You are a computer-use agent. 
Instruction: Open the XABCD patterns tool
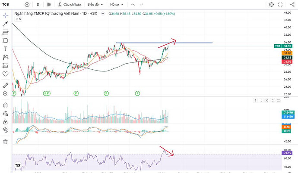tap(6, 57)
